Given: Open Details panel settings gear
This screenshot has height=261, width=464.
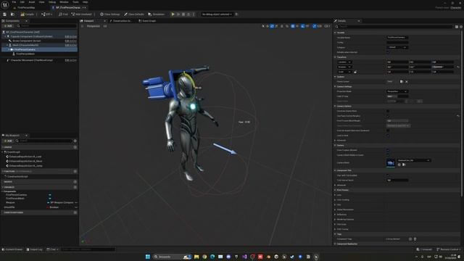Looking at the screenshot, I should tap(461, 27).
